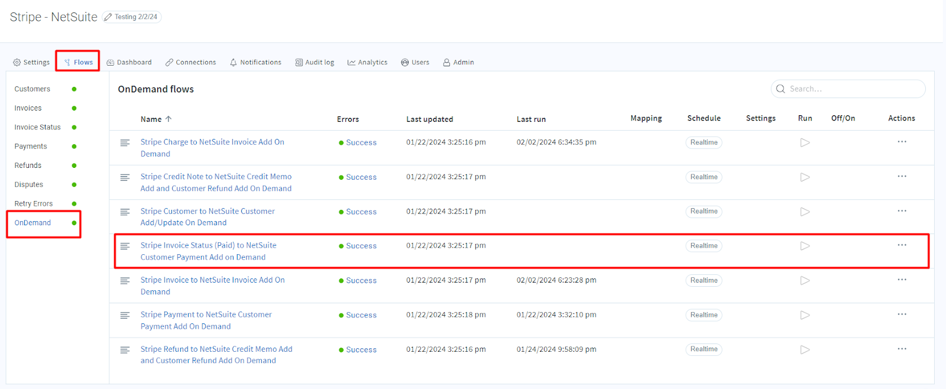Image resolution: width=946 pixels, height=389 pixels.
Task: Open actions menu for Stripe Refund flow
Action: 902,349
